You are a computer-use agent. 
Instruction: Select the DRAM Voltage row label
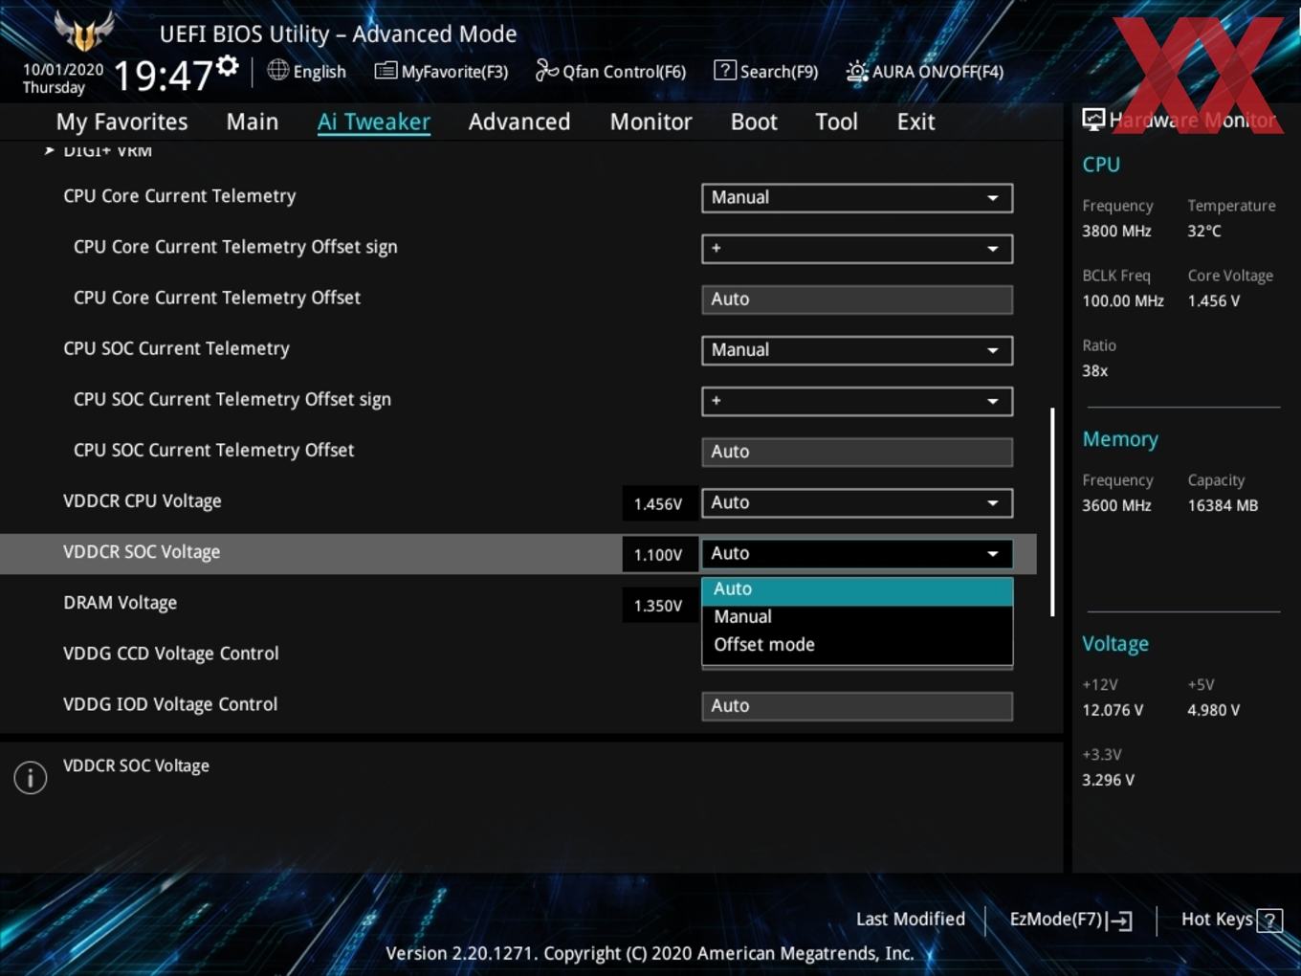coord(120,603)
